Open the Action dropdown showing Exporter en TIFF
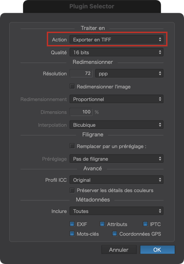The image size is (184, 264). point(117,39)
